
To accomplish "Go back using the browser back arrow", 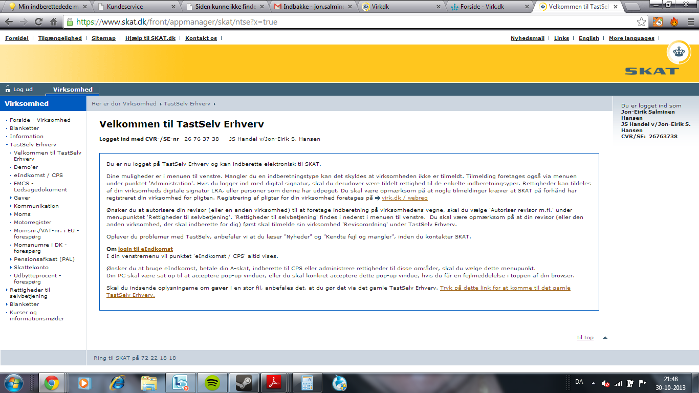I will tap(9, 22).
